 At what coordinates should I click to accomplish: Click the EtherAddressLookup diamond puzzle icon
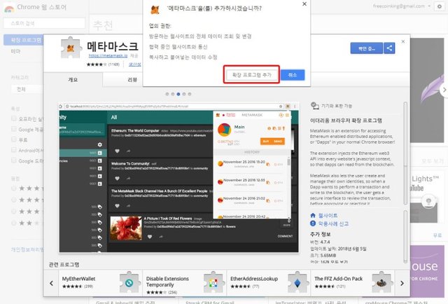[297, 282]
